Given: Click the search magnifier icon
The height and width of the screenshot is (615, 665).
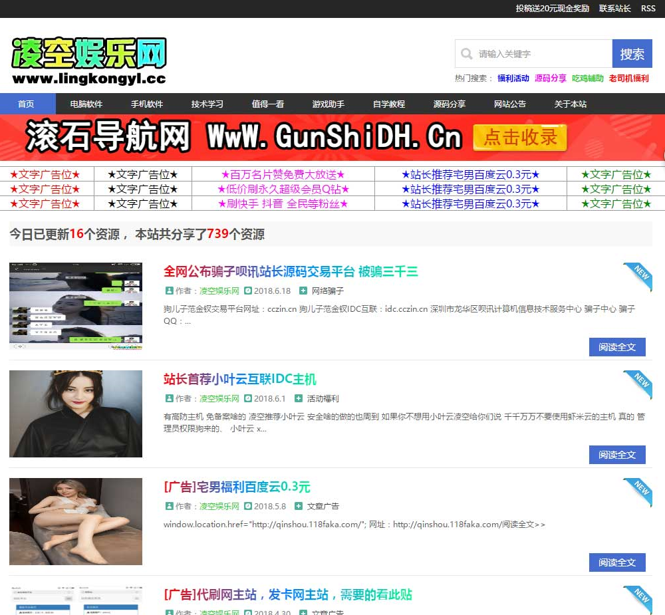Looking at the screenshot, I should [x=467, y=54].
